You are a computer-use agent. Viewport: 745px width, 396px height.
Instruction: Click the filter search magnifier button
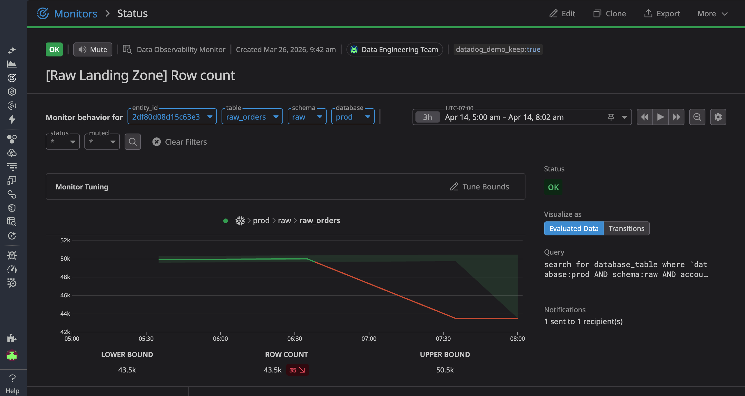(x=133, y=142)
